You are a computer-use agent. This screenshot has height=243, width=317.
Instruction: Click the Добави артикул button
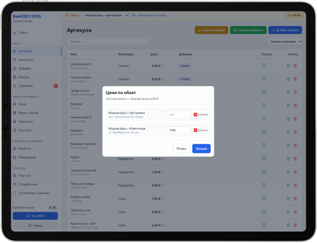click(285, 30)
